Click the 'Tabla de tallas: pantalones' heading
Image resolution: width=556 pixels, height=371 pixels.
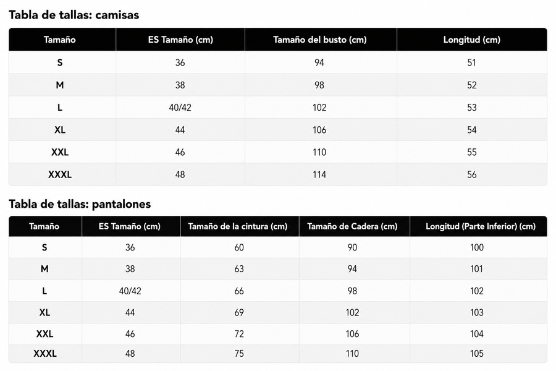pyautogui.click(x=80, y=204)
